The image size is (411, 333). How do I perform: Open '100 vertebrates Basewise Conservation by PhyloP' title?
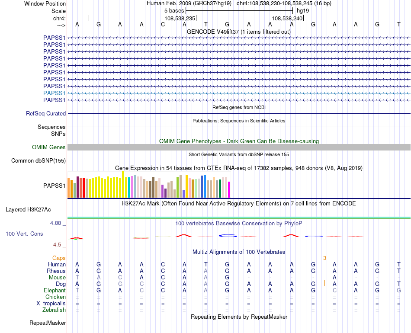pyautogui.click(x=239, y=224)
